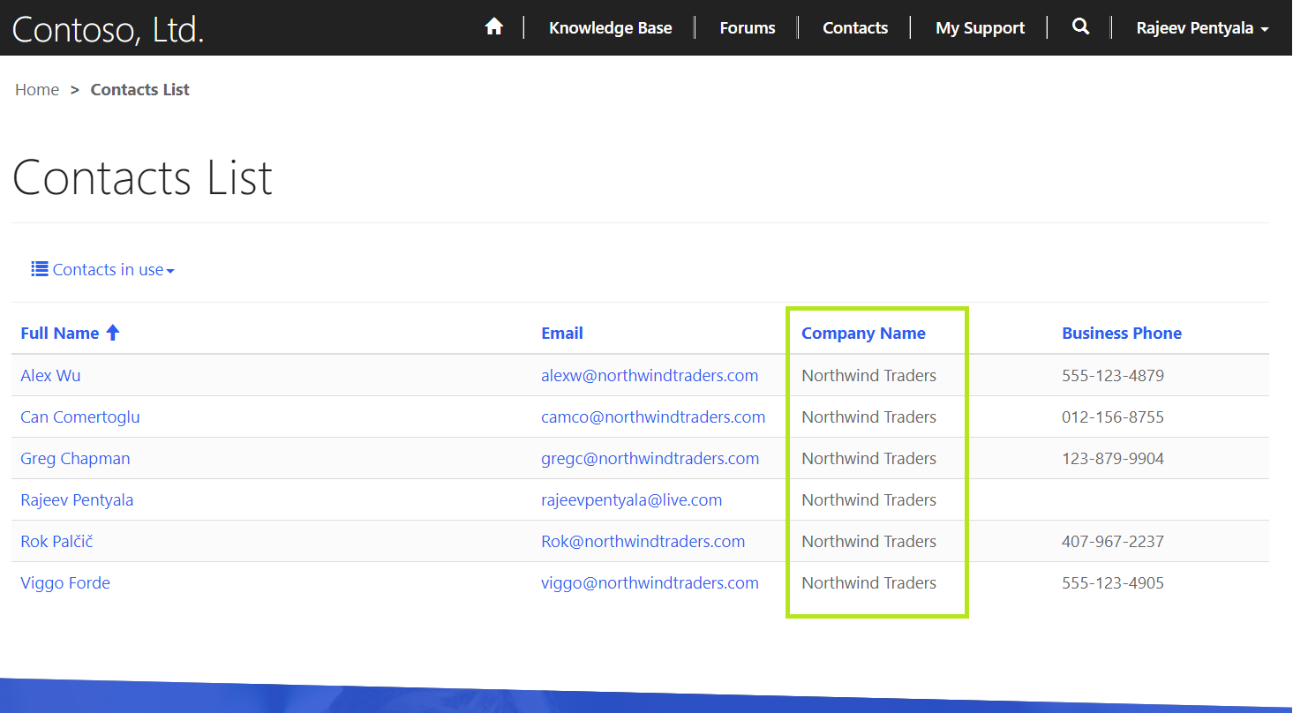Click the ascending sort arrow on Full Name
The image size is (1293, 713).
(113, 332)
